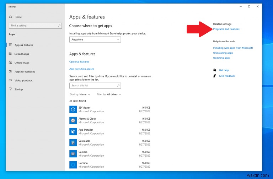Screen dimensions: 273x179
Task: Click the 38 apps found text
Action: [77, 101]
